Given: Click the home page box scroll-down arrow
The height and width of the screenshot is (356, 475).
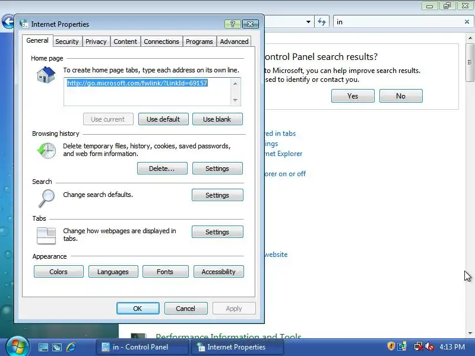Looking at the screenshot, I should [x=235, y=100].
